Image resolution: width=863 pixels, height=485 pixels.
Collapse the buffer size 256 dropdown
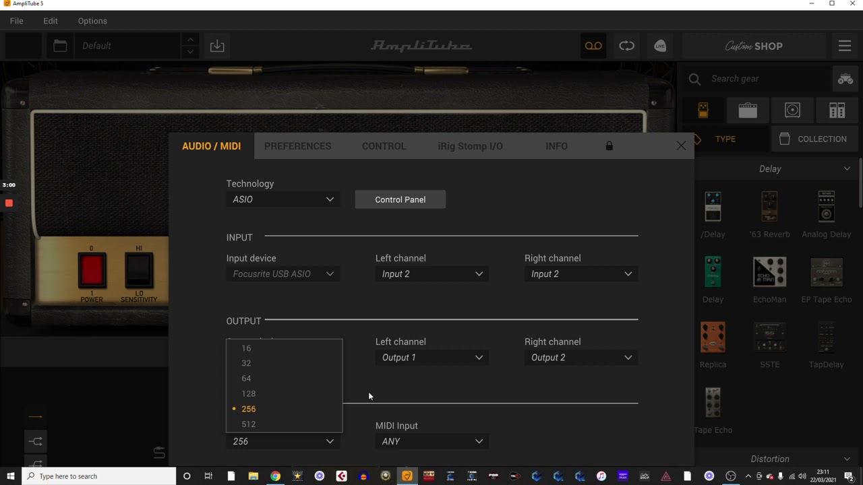pyautogui.click(x=284, y=441)
